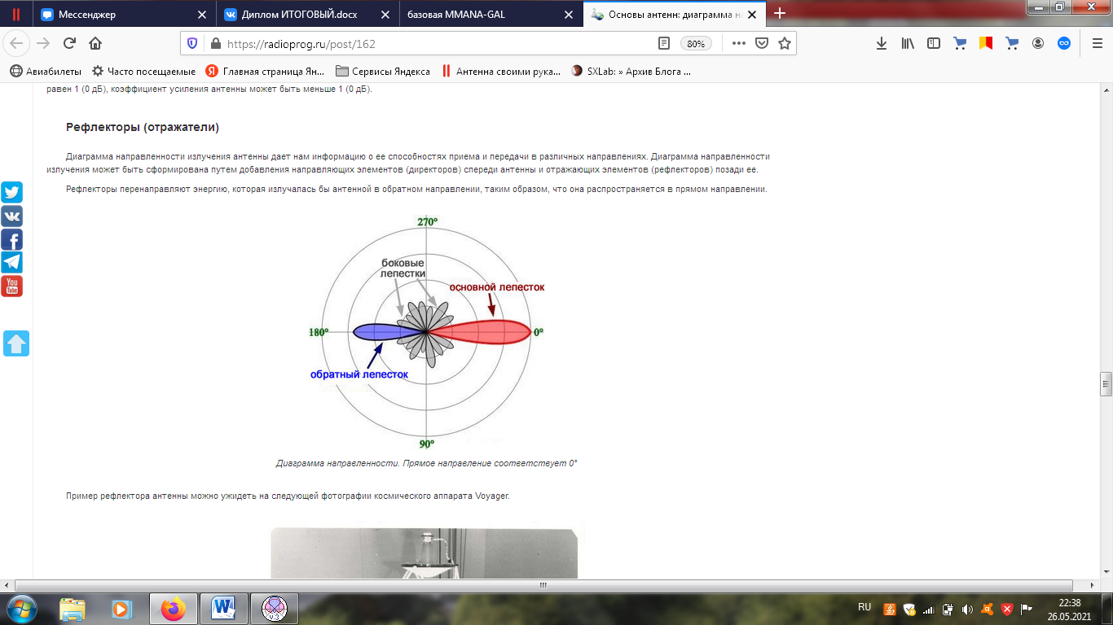Viewport: 1113px width, 625px height.
Task: Click the horizontal page scrollbar thumb
Action: (543, 584)
